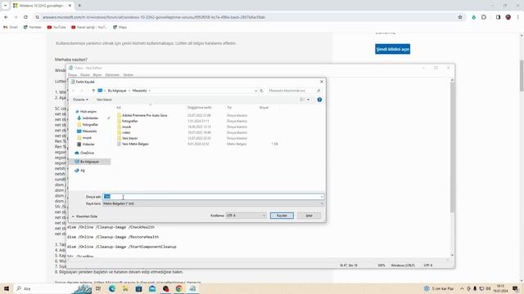
Task: Click the Masaüstü search box
Action: click(x=294, y=91)
